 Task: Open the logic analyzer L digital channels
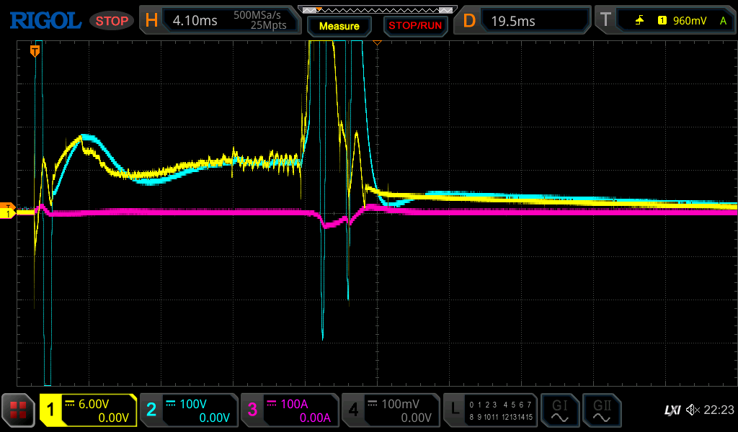pos(492,410)
